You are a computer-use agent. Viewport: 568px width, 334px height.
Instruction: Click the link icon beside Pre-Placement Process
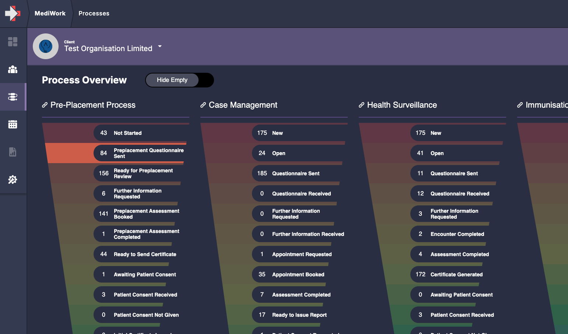45,105
